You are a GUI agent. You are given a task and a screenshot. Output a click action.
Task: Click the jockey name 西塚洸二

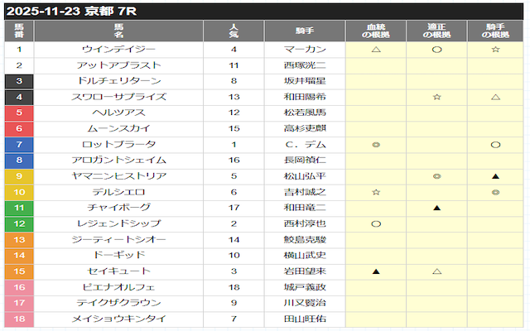tap(305, 65)
